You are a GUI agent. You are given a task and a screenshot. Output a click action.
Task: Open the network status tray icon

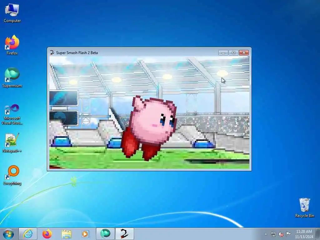273,234
